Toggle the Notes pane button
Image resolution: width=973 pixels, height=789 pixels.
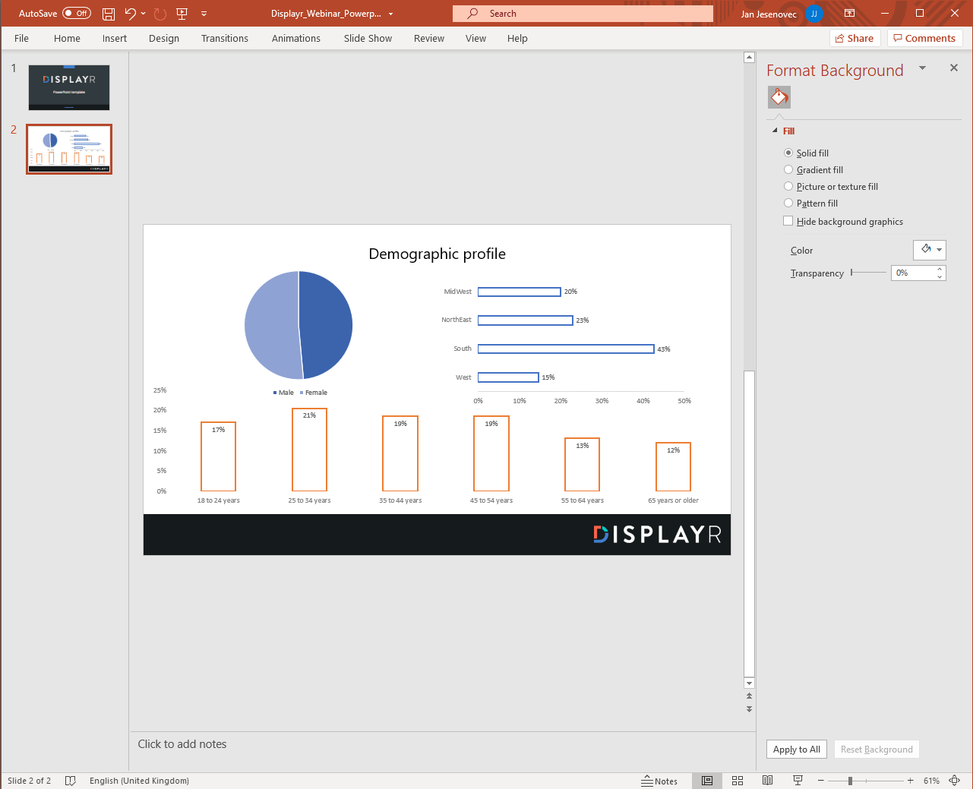659,781
